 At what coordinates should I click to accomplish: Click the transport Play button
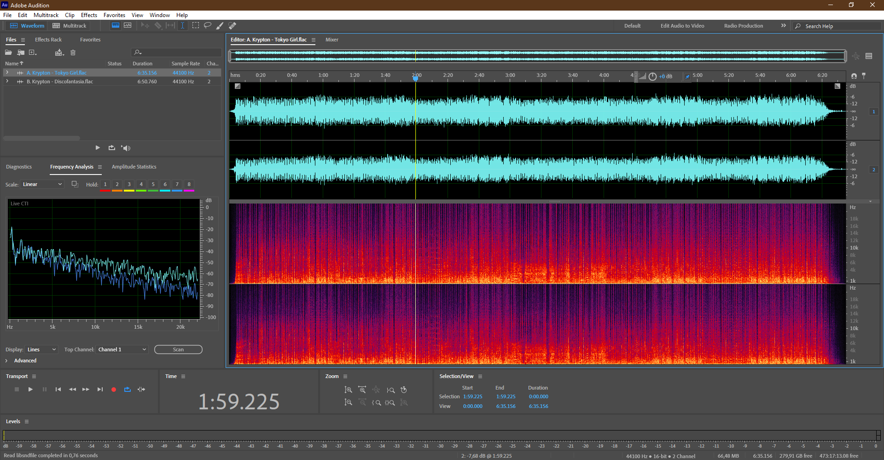tap(30, 390)
